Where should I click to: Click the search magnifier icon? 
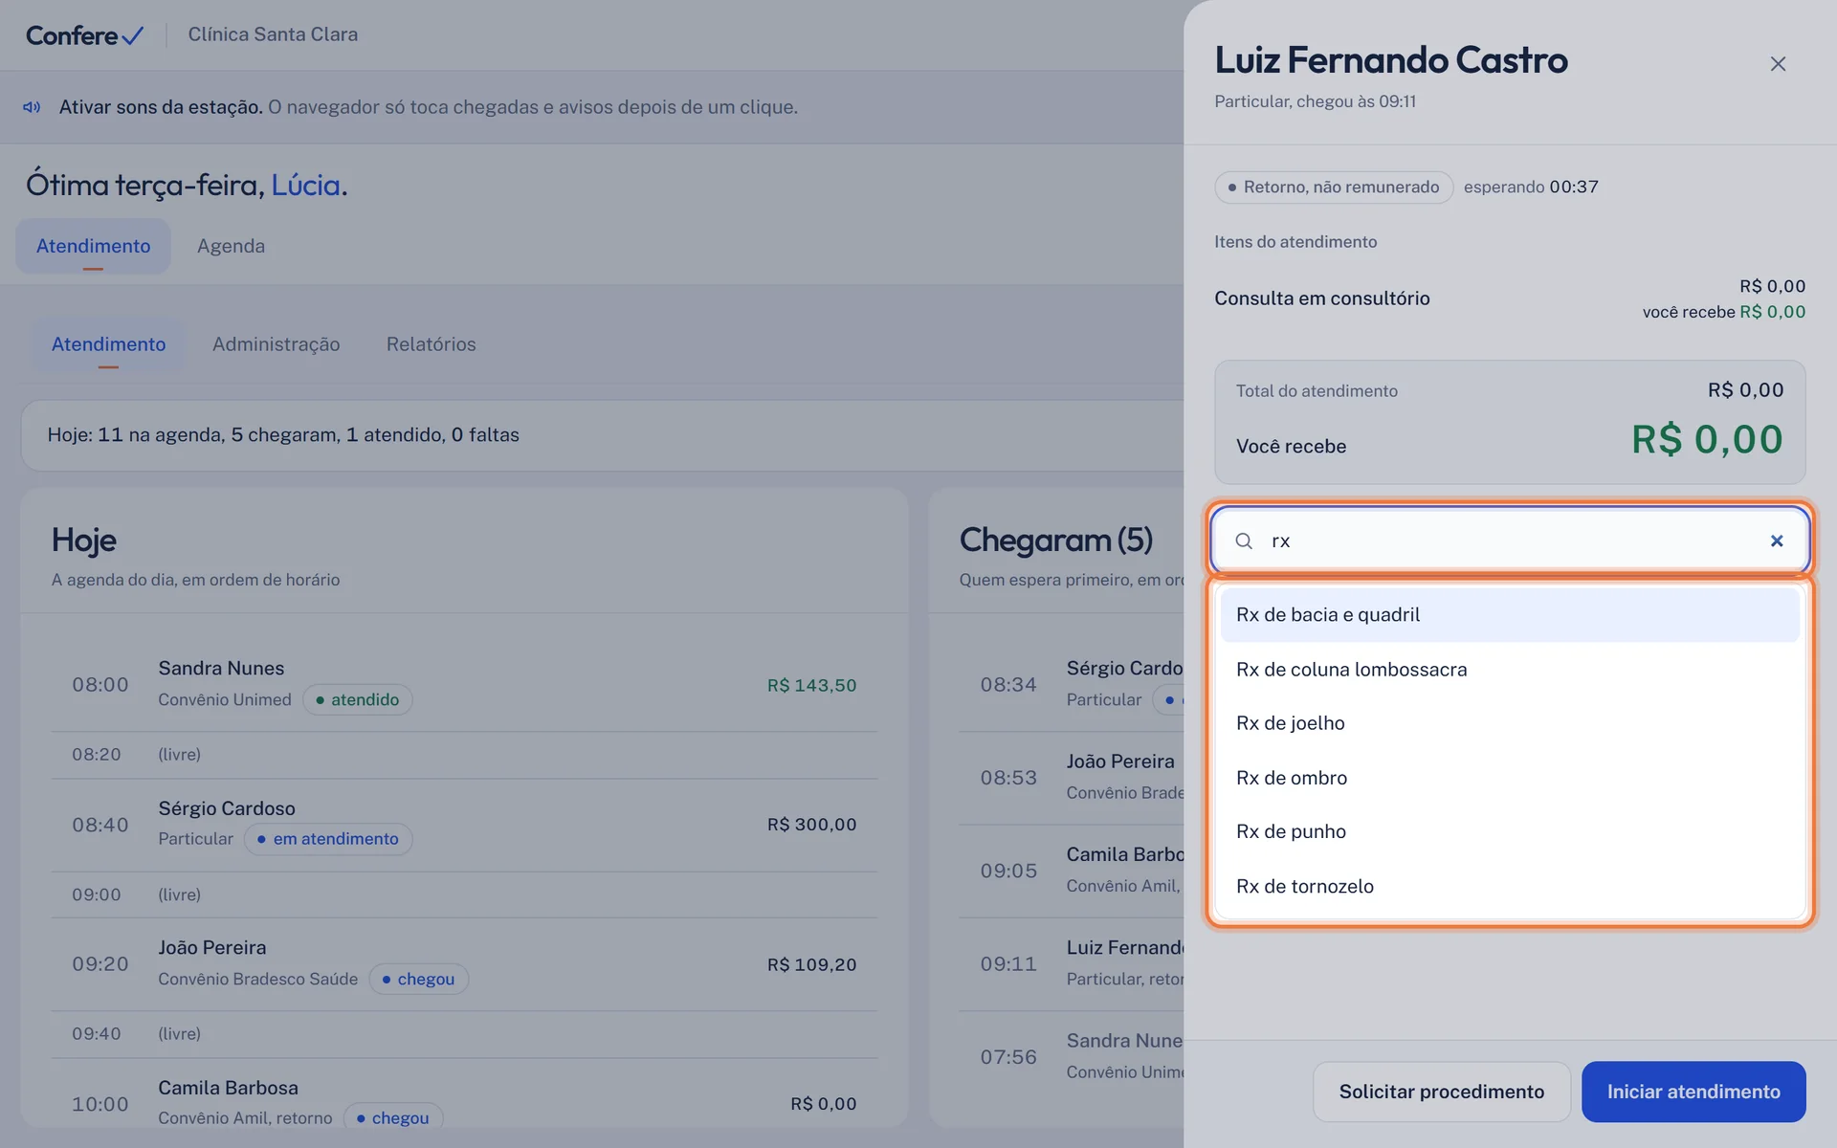1244,541
